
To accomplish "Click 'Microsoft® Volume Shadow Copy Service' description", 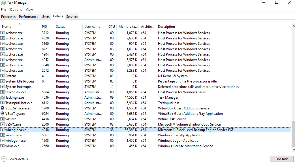I will tap(189, 124).
